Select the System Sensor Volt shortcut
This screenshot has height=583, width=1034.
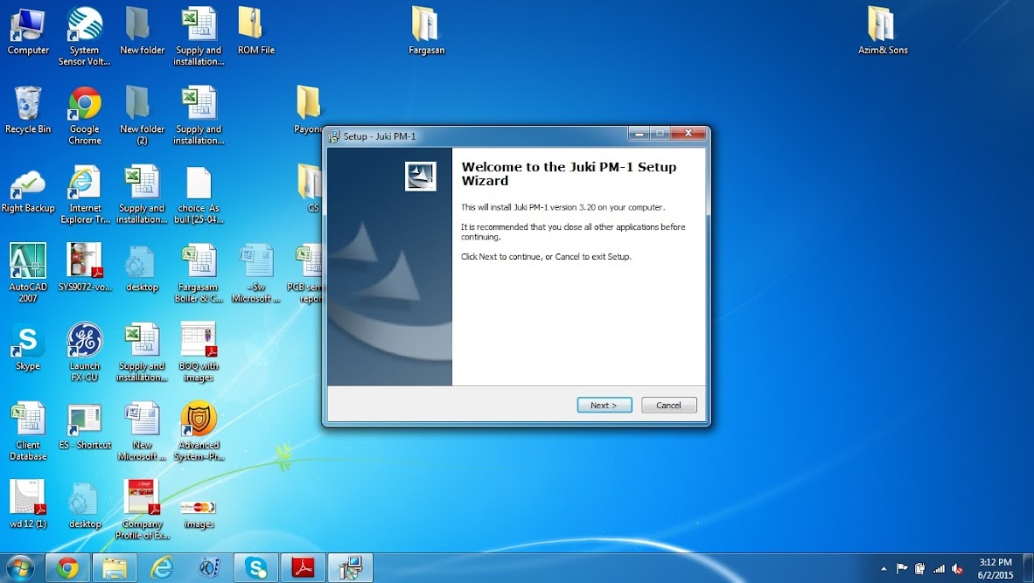pyautogui.click(x=84, y=36)
